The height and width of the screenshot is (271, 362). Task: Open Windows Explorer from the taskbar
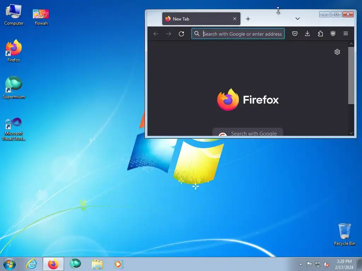click(97, 264)
